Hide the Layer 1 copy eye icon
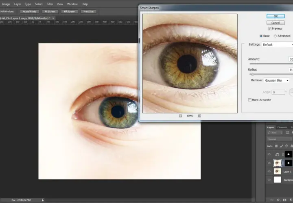Viewport: 293px width, 203px height. (x=269, y=163)
